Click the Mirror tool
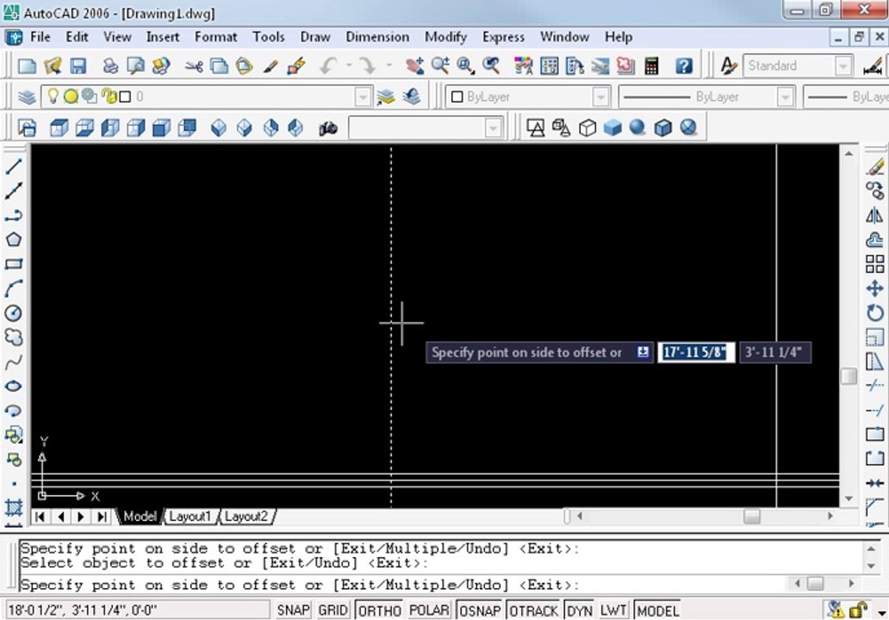The image size is (889, 620). [875, 215]
